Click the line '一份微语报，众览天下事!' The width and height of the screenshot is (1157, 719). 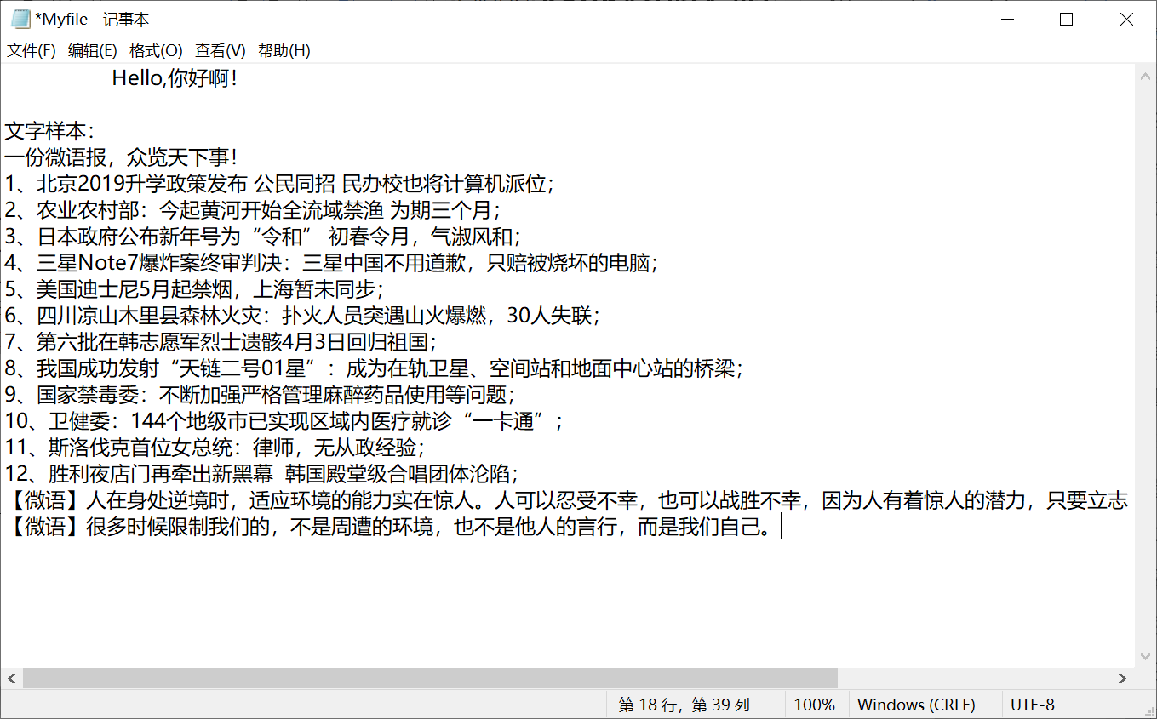[121, 157]
